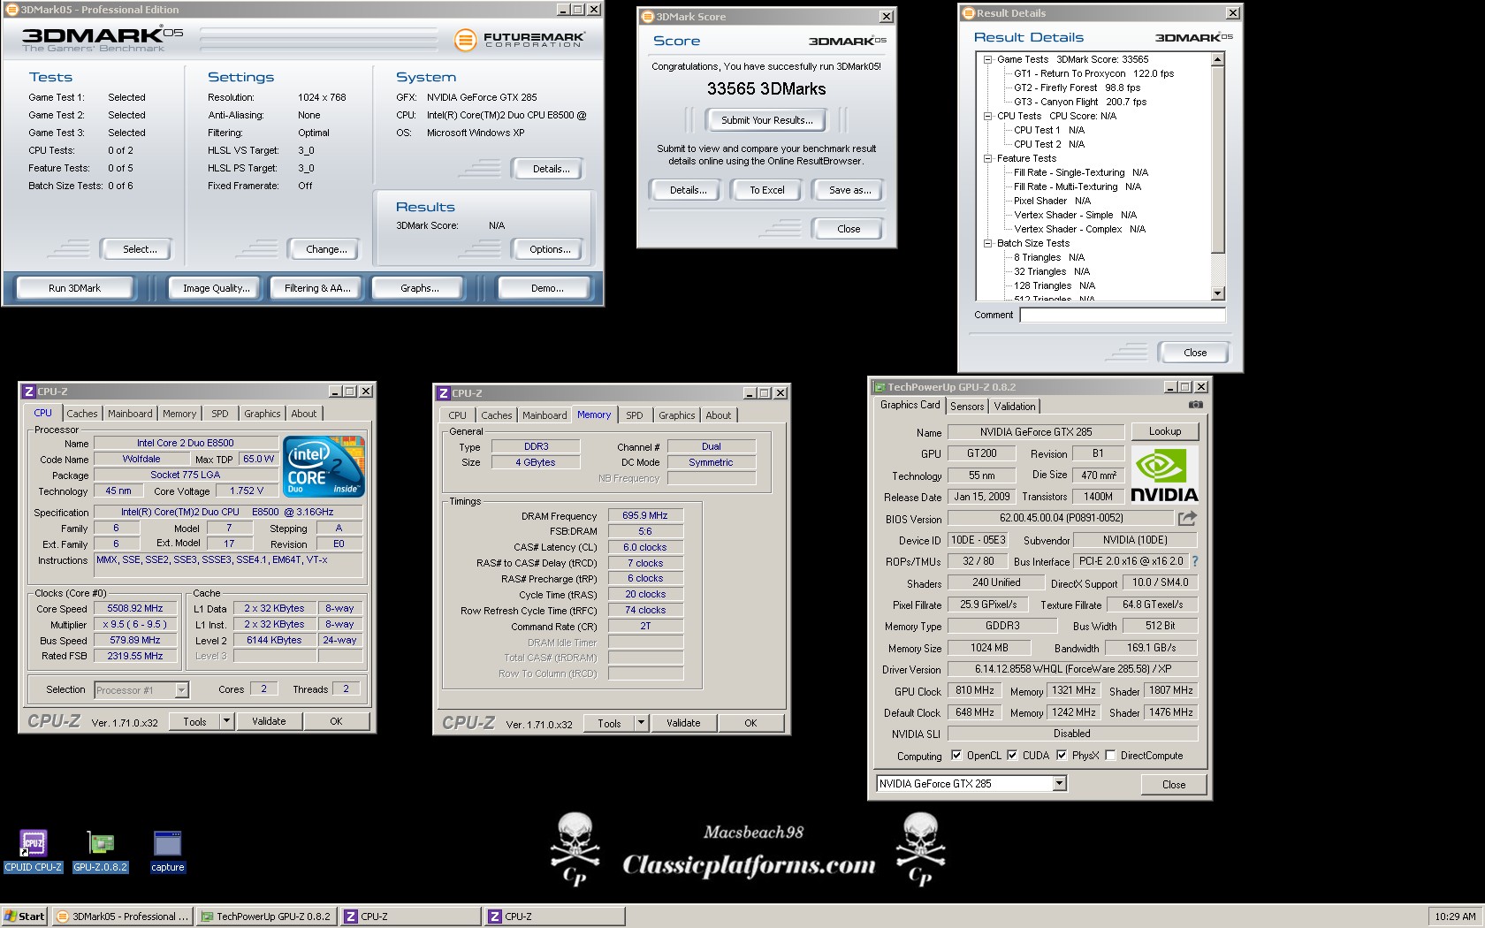Image resolution: width=1485 pixels, height=928 pixels.
Task: Open the Start menu
Action: click(25, 917)
